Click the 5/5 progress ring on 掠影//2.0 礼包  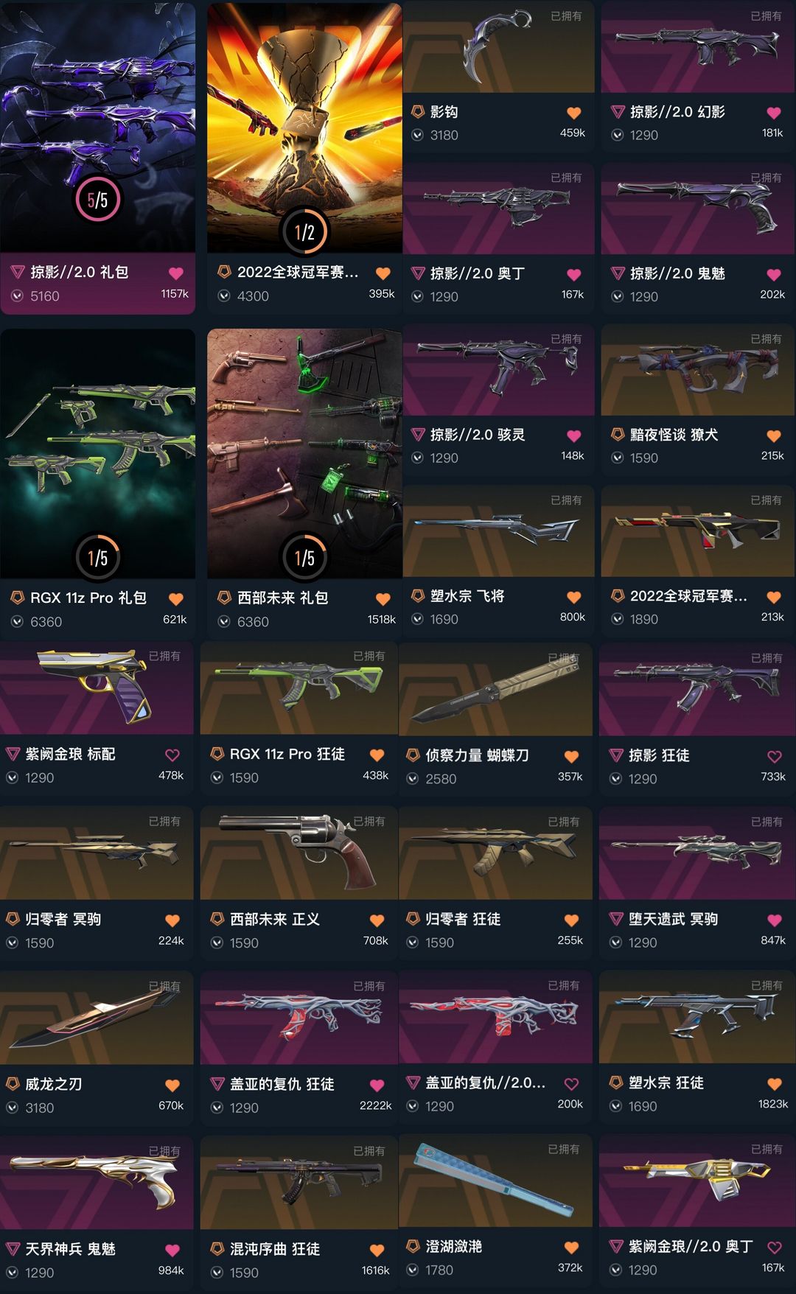click(x=97, y=200)
